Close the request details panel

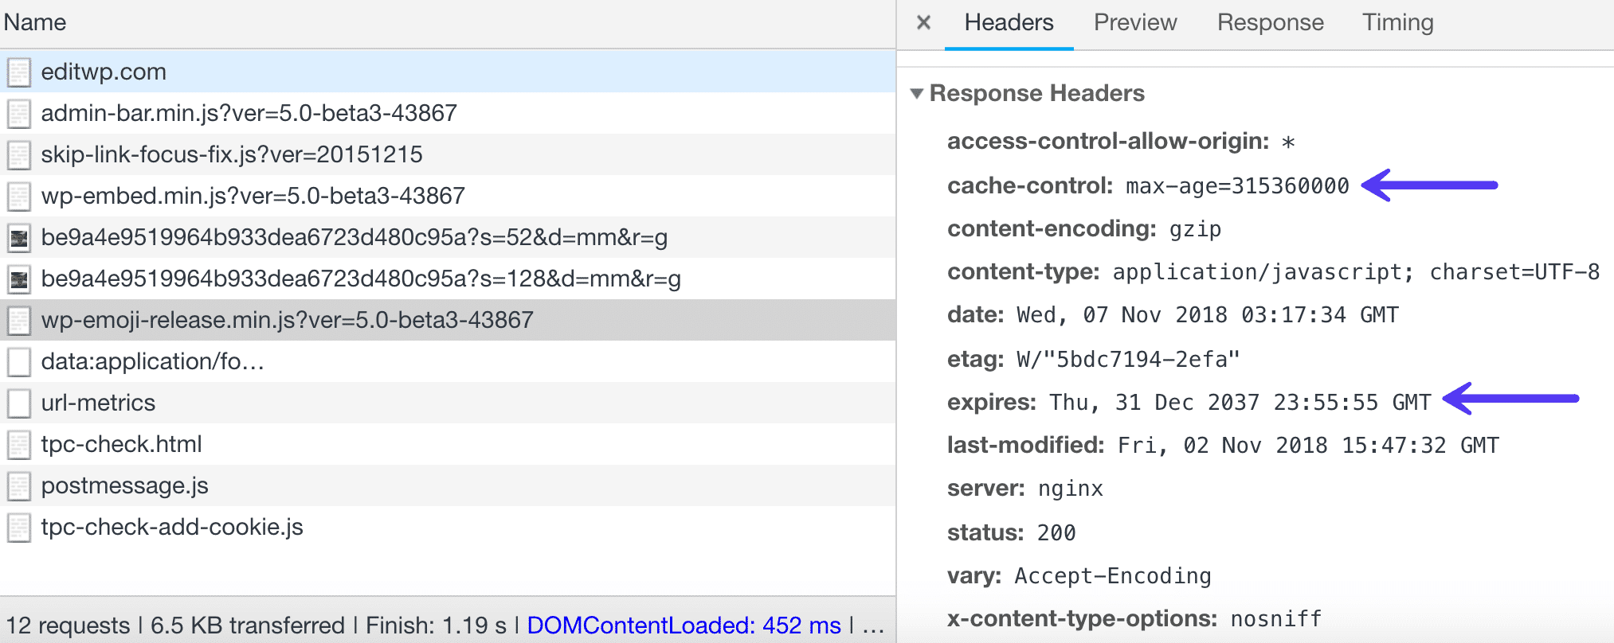click(923, 22)
